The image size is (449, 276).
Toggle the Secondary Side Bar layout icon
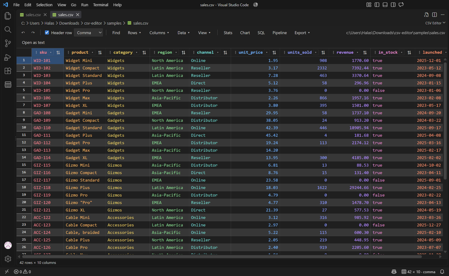393,5
